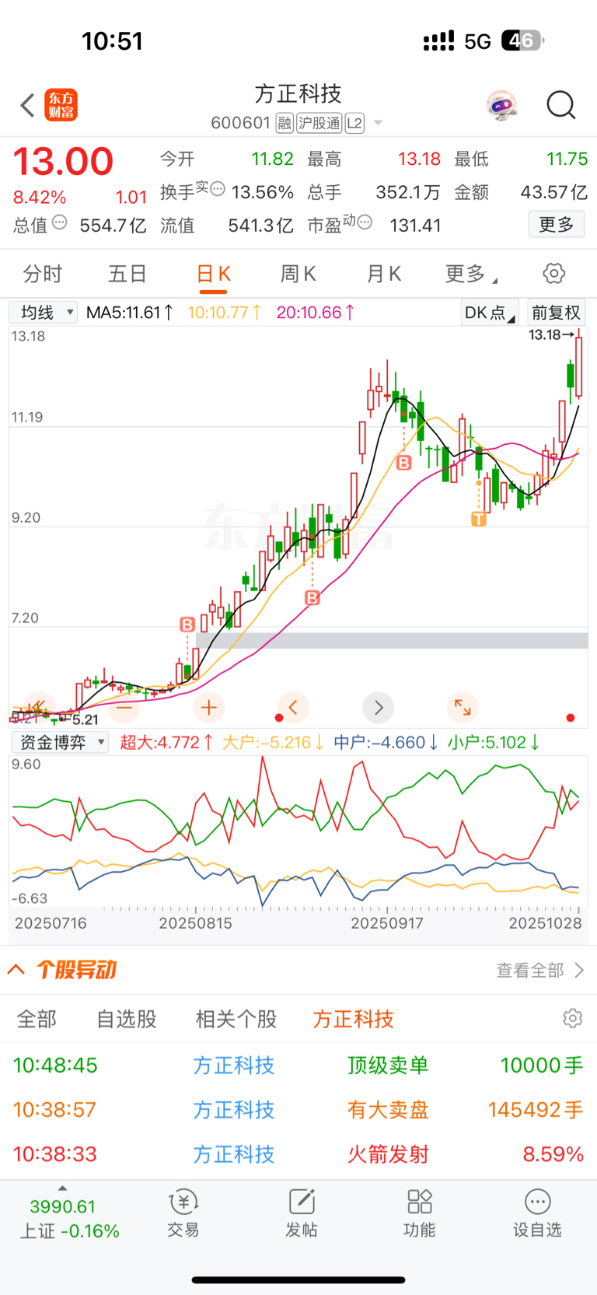Tap 方正科技 link in 10:38:33 row
The width and height of the screenshot is (597, 1295).
coord(234,1154)
